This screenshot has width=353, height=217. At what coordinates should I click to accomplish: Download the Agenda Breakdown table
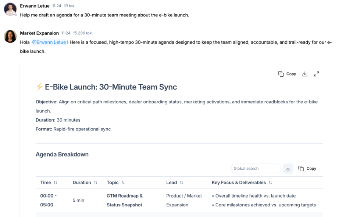pos(288,169)
